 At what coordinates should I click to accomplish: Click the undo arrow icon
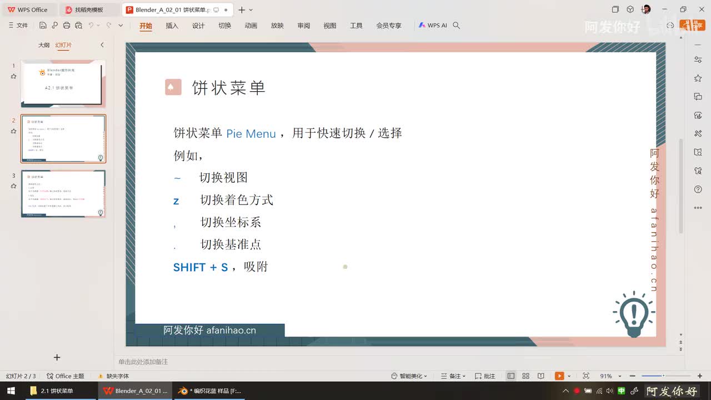tap(91, 26)
